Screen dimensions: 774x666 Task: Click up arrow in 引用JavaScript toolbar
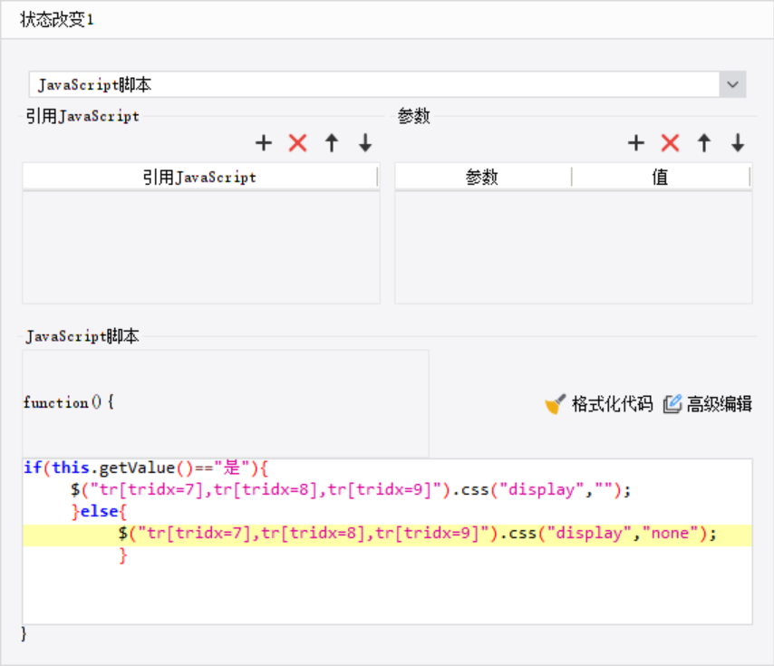pyautogui.click(x=331, y=143)
